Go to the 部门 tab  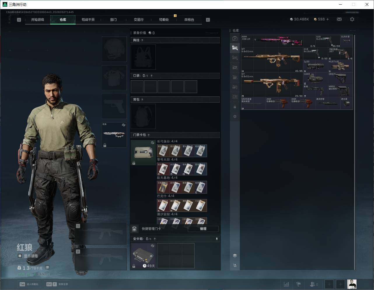click(113, 20)
